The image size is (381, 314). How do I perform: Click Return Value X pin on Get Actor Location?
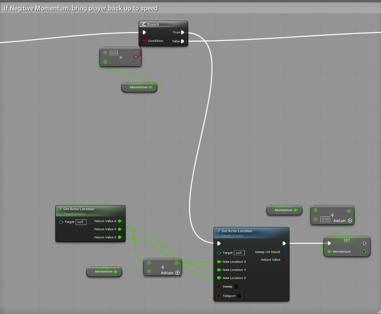120,221
